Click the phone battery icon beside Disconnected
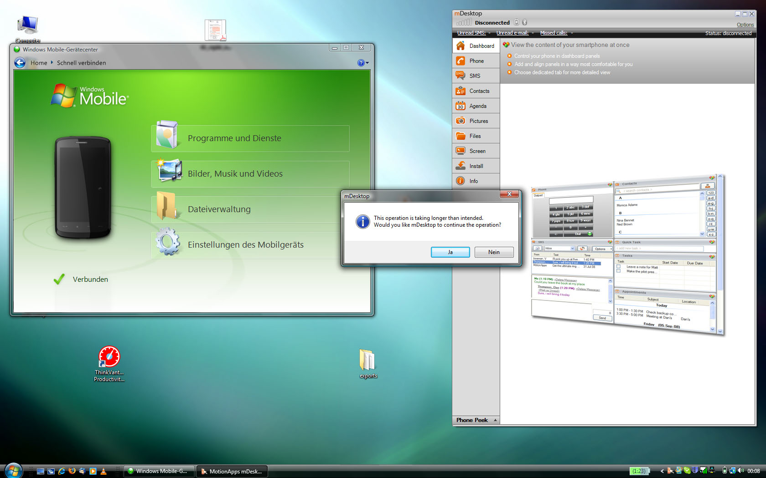Image resolution: width=766 pixels, height=478 pixels. 517,22
